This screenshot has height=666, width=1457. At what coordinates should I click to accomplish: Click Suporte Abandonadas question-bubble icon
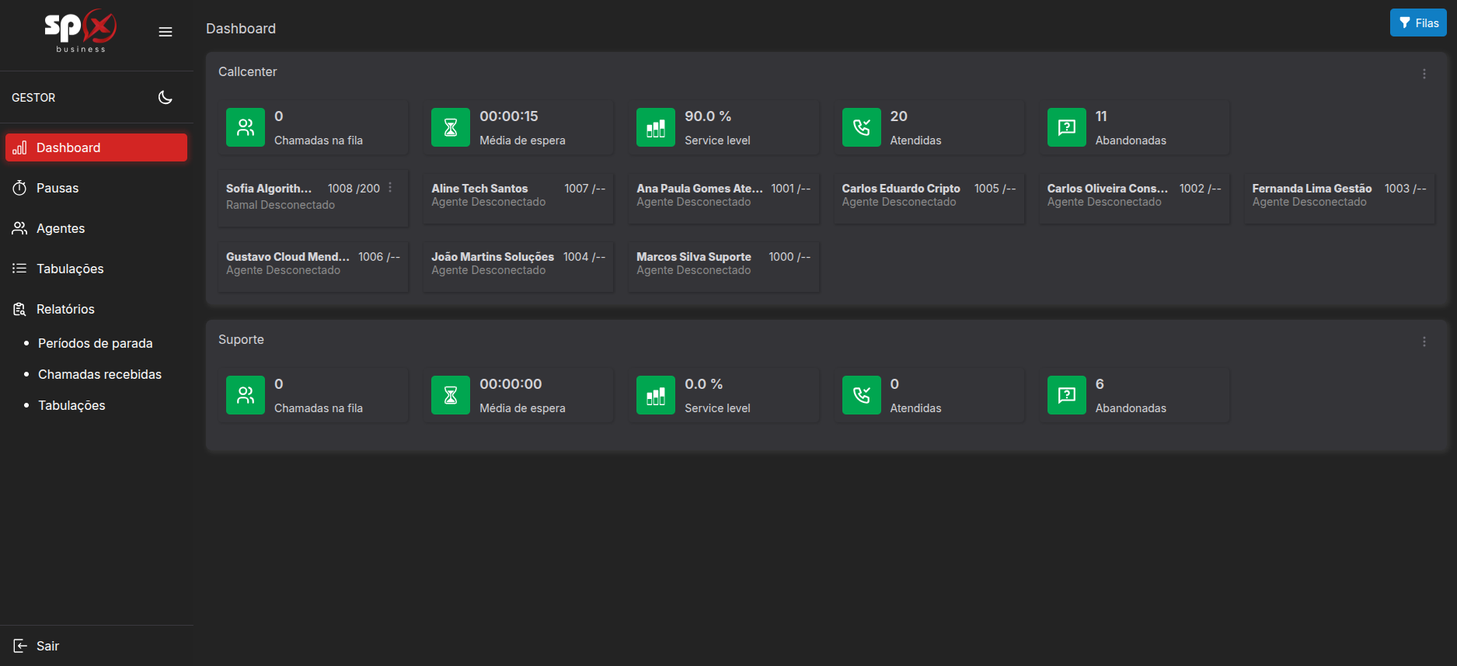1067,395
